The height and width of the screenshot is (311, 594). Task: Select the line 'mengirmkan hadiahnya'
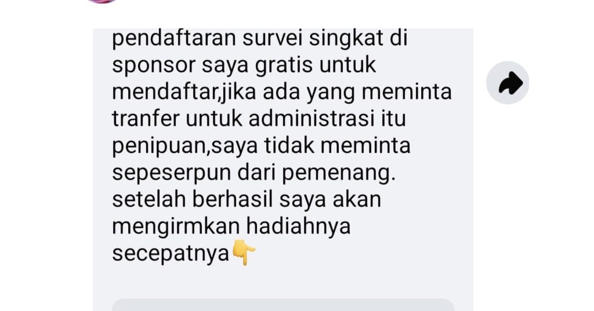(231, 226)
